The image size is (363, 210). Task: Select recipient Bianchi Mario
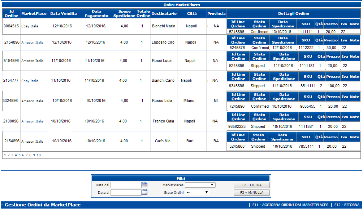click(x=164, y=26)
